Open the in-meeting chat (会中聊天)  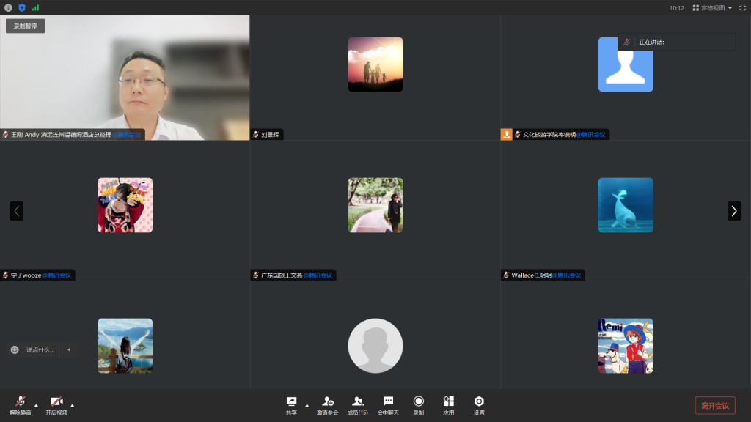coord(388,404)
